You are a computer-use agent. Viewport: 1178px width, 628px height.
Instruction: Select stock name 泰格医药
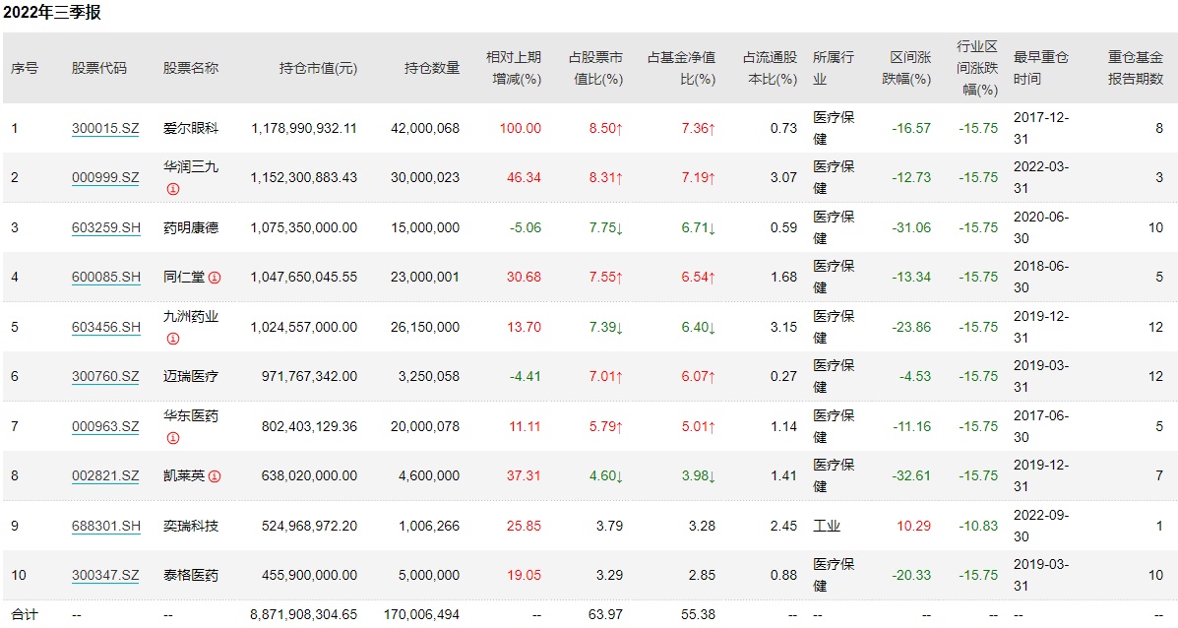coord(191,576)
